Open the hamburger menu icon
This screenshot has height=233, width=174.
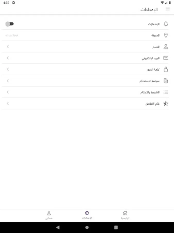[x=168, y=9]
